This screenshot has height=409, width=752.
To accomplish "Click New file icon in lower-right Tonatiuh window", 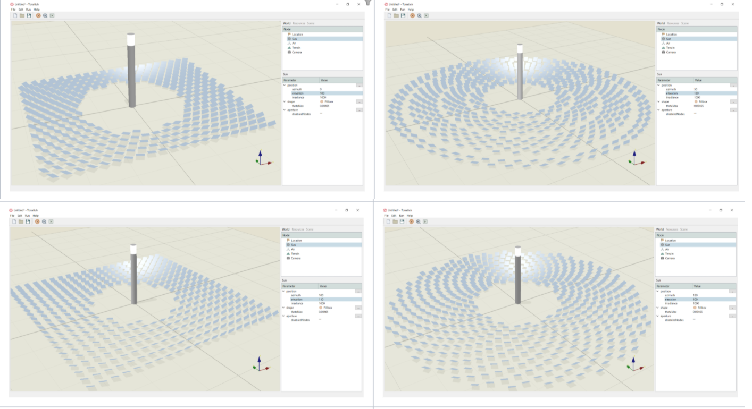I will click(388, 221).
